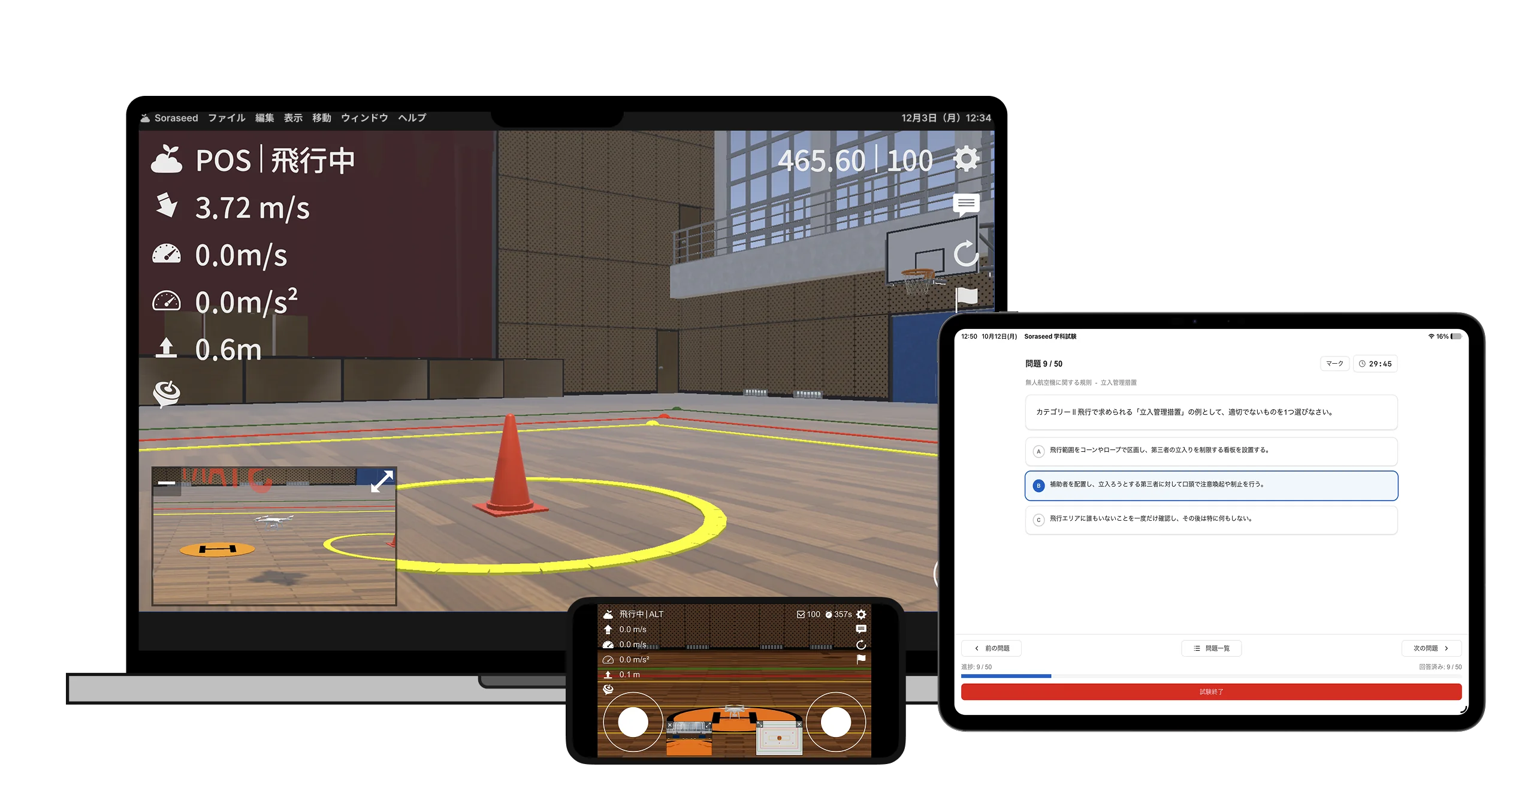1534x791 pixels.
Task: Click spinning-top icon on phone simulator
Action: tap(608, 689)
